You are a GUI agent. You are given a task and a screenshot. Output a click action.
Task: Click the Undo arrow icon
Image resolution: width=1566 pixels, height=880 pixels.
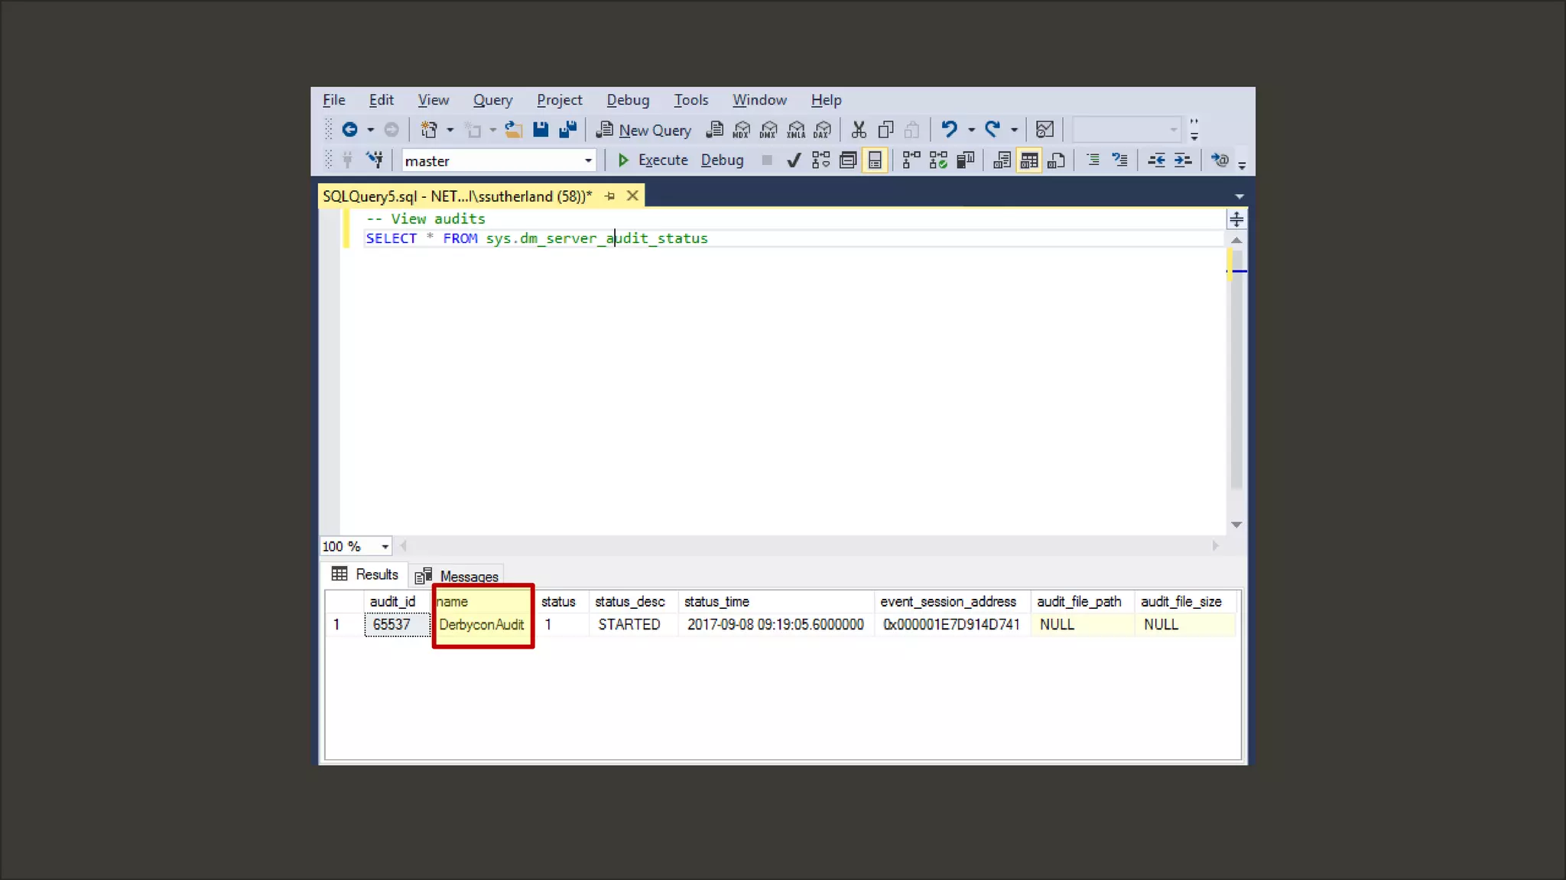(x=949, y=130)
